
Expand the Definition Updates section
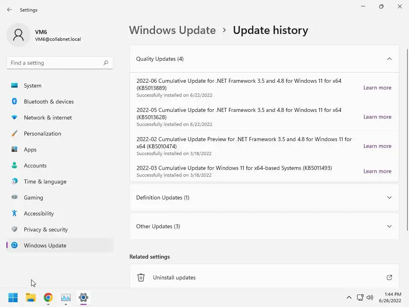[389, 197]
